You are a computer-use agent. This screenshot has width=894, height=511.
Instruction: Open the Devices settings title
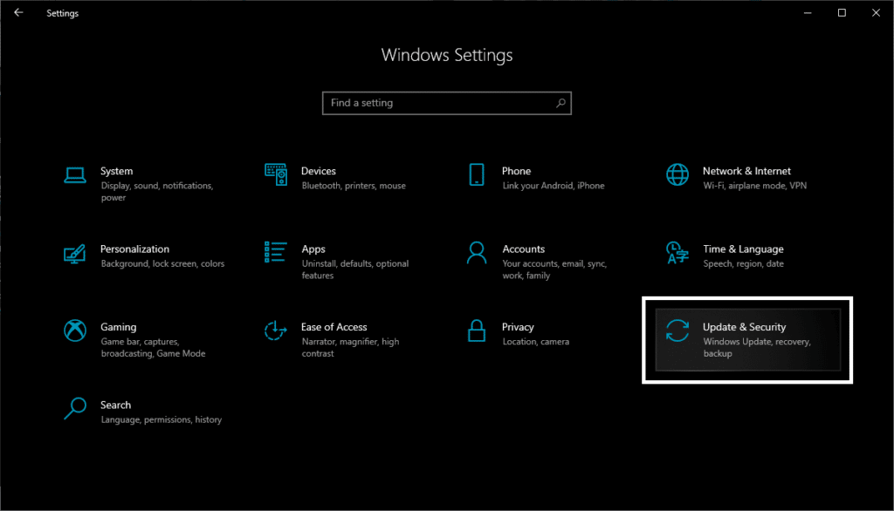(318, 171)
